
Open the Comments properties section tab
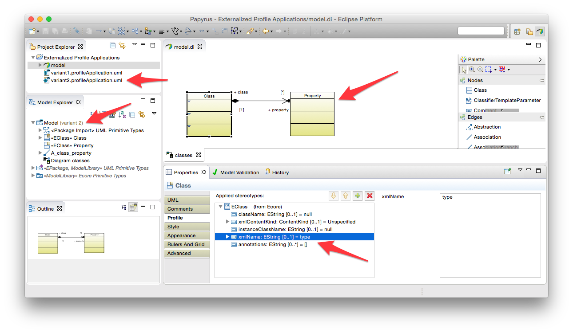pyautogui.click(x=187, y=209)
